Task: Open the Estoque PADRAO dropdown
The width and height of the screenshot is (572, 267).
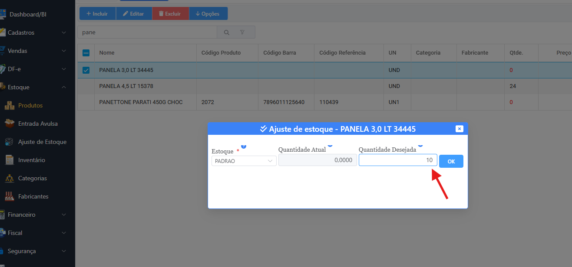Action: 244,161
